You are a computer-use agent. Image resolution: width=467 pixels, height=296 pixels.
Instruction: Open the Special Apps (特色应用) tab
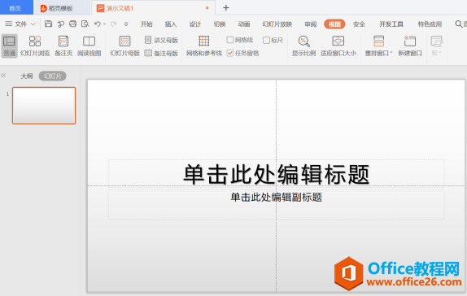430,24
